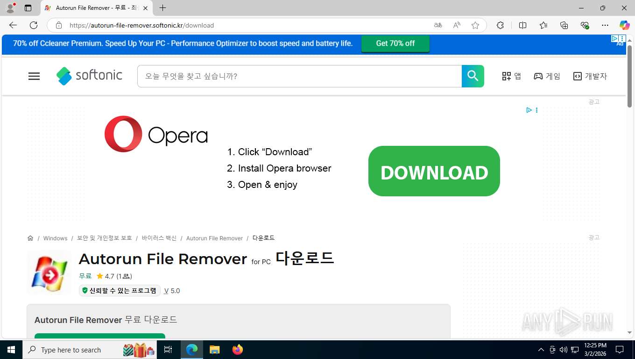The image size is (635, 359).
Task: Go to Softonic home logo
Action: pos(89,76)
